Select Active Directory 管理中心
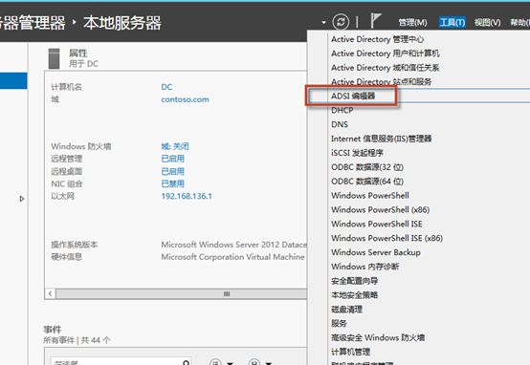This screenshot has height=365, width=530. coord(377,39)
